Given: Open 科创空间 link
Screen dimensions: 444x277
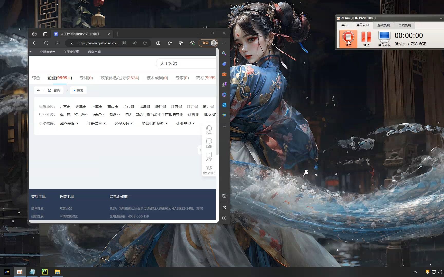Looking at the screenshot, I should [x=94, y=52].
